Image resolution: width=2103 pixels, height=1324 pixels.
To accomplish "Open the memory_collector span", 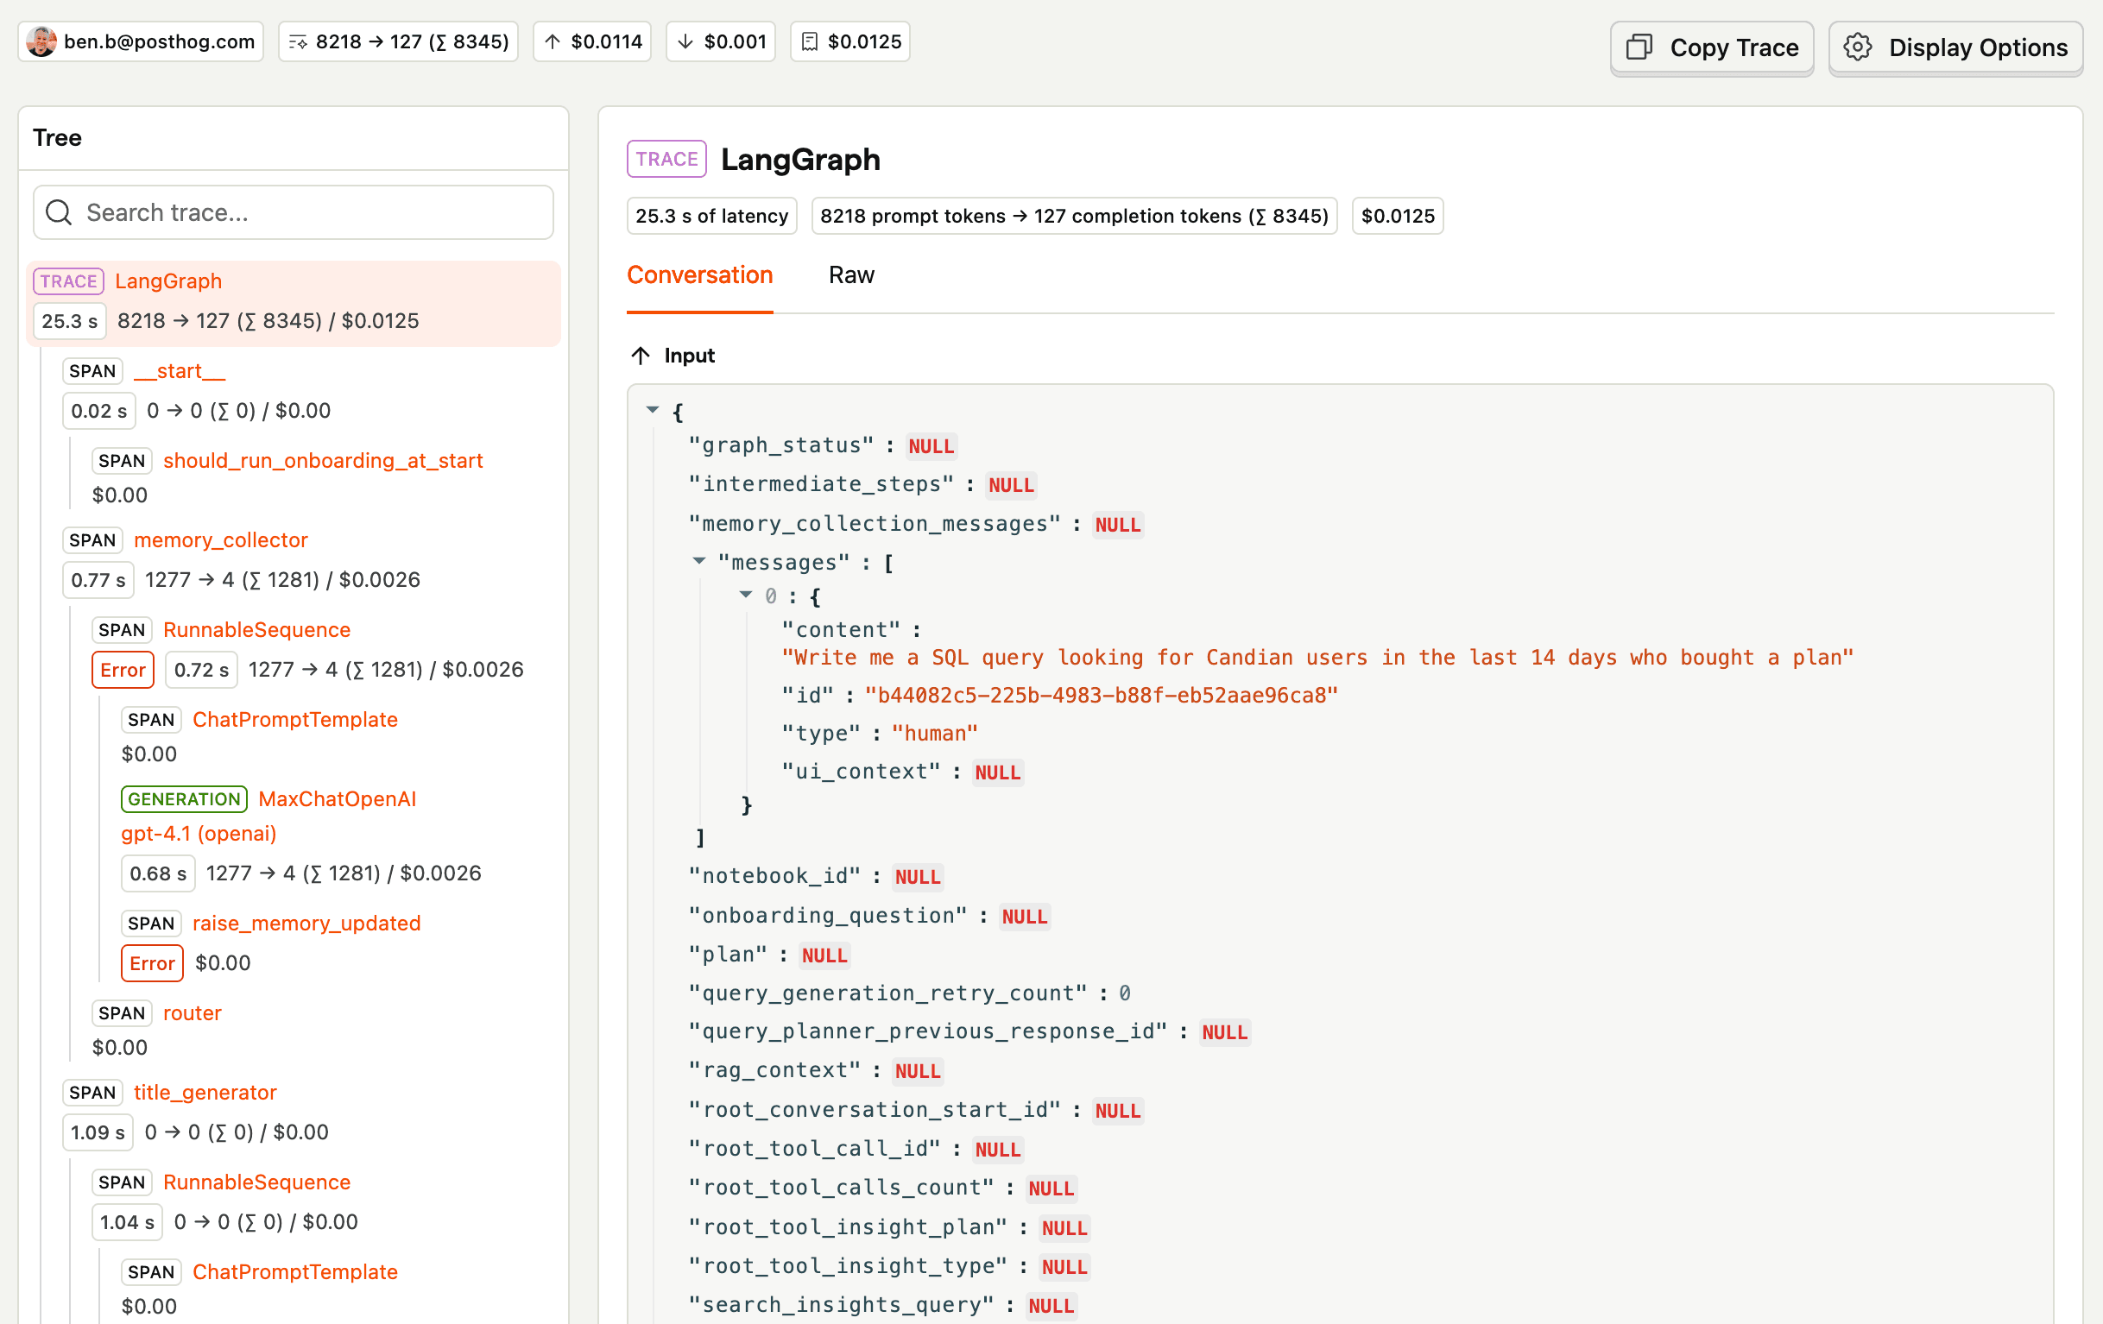I will [220, 539].
